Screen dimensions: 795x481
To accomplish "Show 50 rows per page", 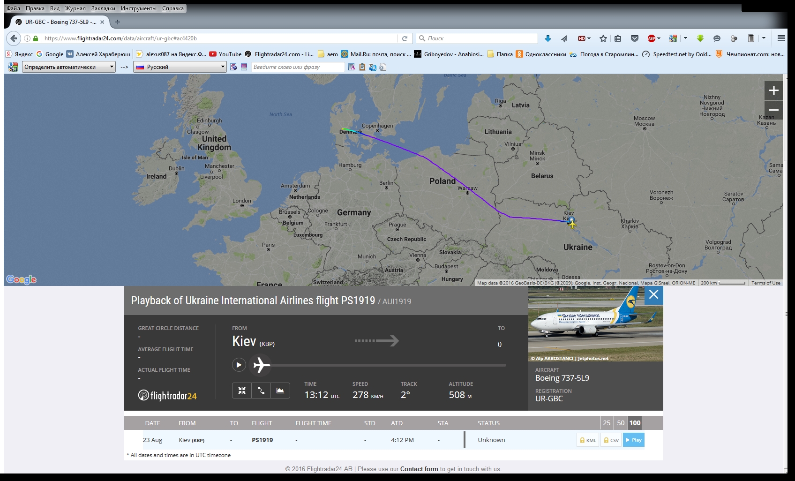I will pos(621,423).
